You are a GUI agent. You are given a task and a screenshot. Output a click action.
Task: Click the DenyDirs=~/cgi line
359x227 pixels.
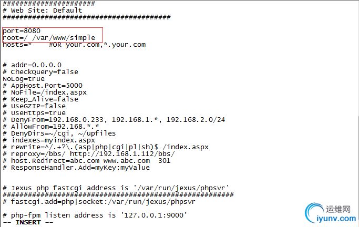pos(59,133)
